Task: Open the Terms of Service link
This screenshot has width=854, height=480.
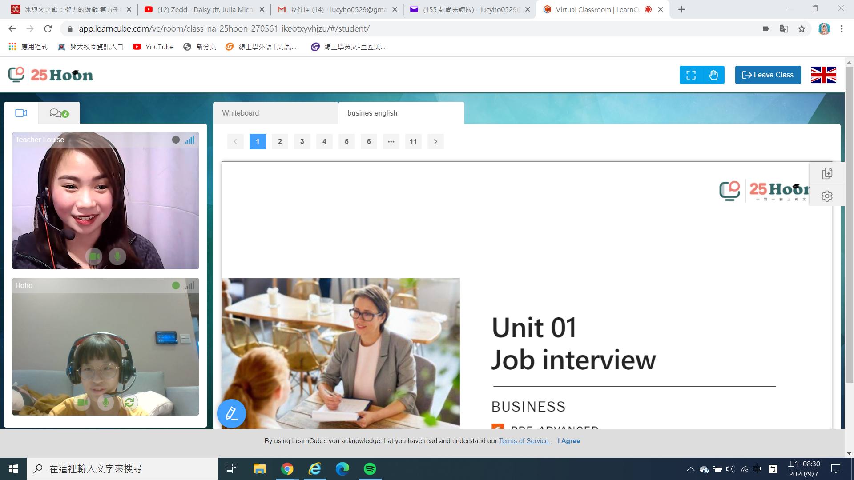Action: click(524, 441)
